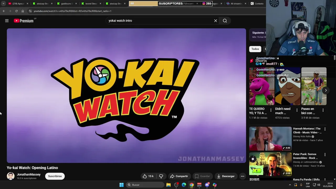Open Copilot from the taskbar

click(x=215, y=185)
